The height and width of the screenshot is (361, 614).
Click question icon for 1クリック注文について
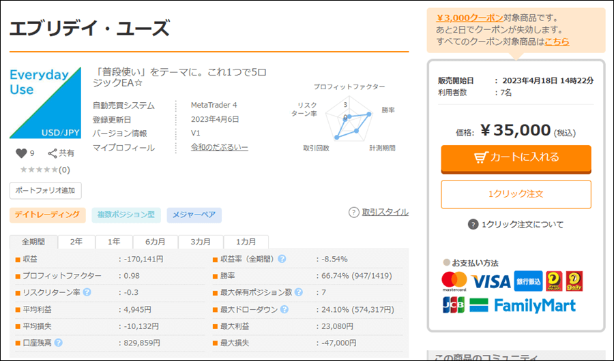click(473, 225)
